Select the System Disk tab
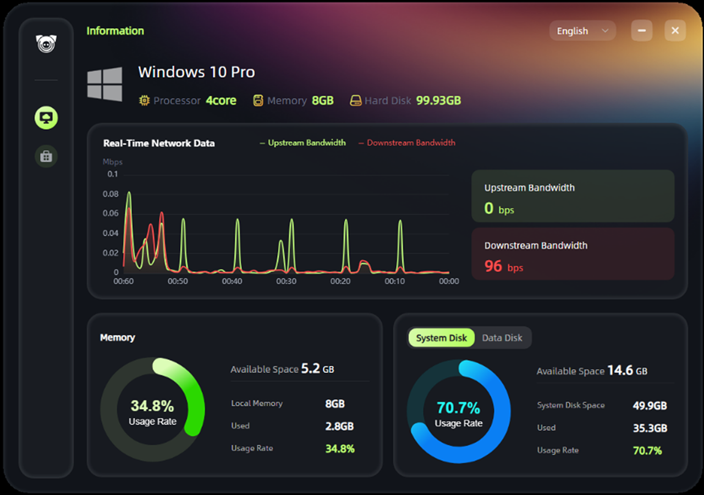The image size is (704, 495). click(x=441, y=338)
